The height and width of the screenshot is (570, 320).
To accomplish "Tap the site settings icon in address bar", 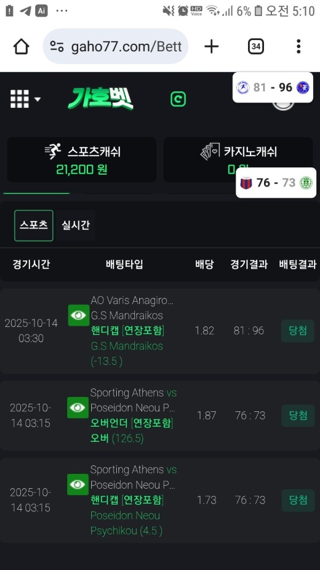I will pos(57,47).
